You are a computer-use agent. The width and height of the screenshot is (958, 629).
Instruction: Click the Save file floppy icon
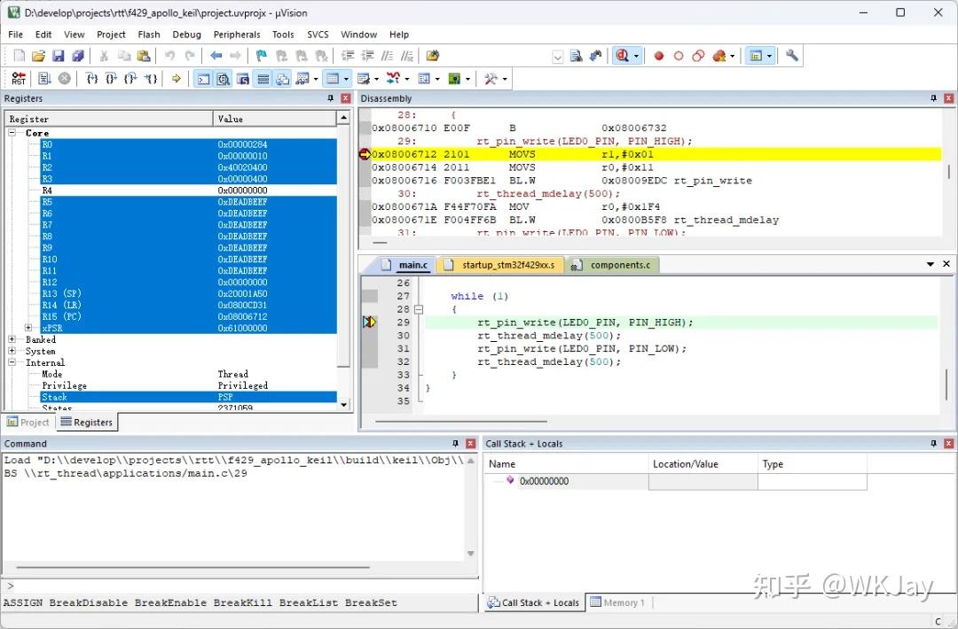58,56
